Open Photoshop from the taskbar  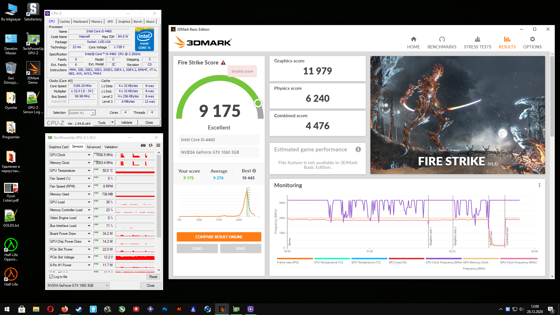pos(165,309)
